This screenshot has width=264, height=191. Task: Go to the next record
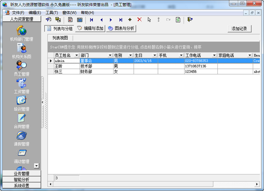(111, 20)
